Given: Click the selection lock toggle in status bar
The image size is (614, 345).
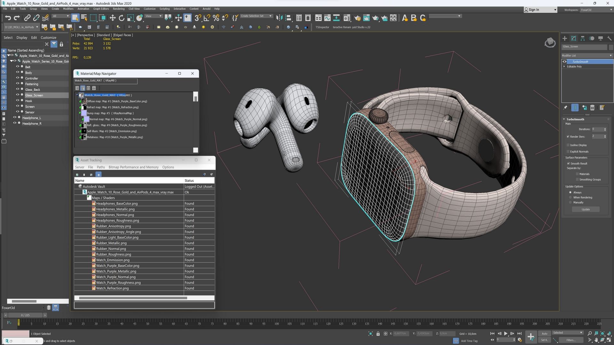Looking at the screenshot, I should point(378,333).
